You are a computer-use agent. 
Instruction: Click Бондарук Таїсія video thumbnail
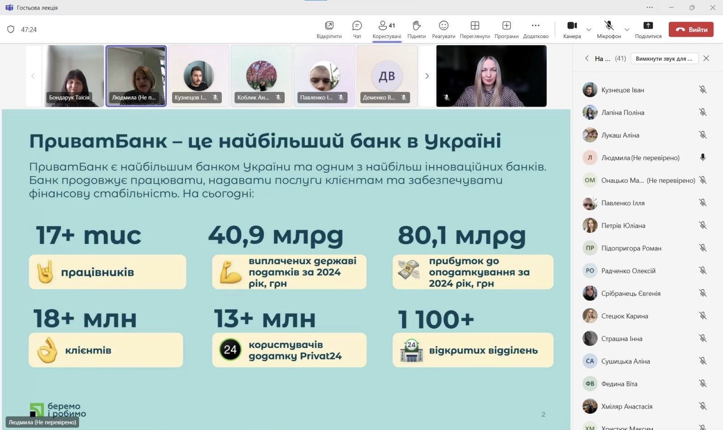point(73,76)
